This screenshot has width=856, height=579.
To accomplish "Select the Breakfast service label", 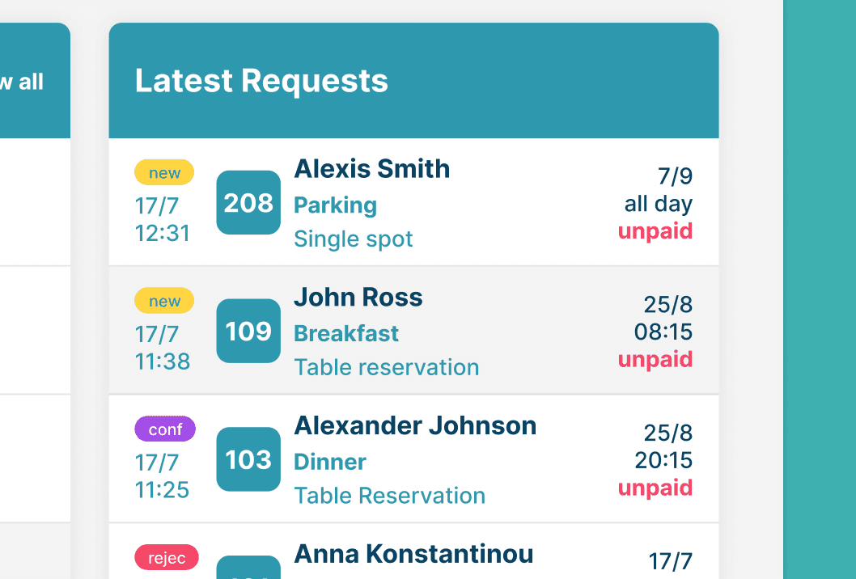I will pos(346,333).
